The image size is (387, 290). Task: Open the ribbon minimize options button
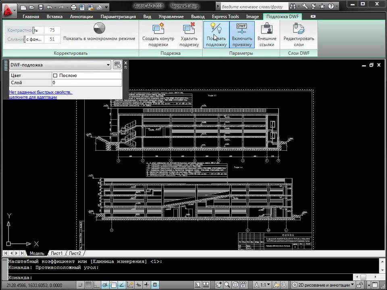click(x=313, y=17)
